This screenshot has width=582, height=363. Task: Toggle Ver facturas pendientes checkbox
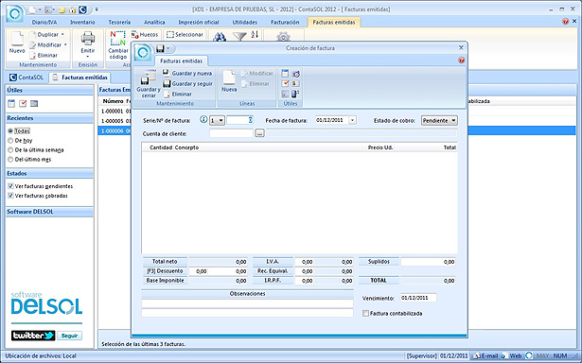[10, 186]
